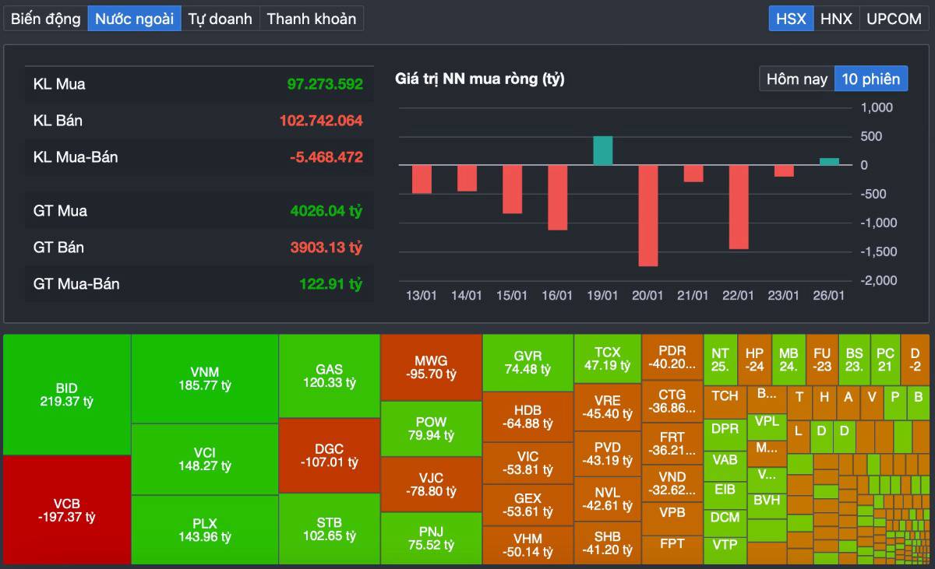
Task: Show today's data with Hôm nay
Action: [796, 79]
